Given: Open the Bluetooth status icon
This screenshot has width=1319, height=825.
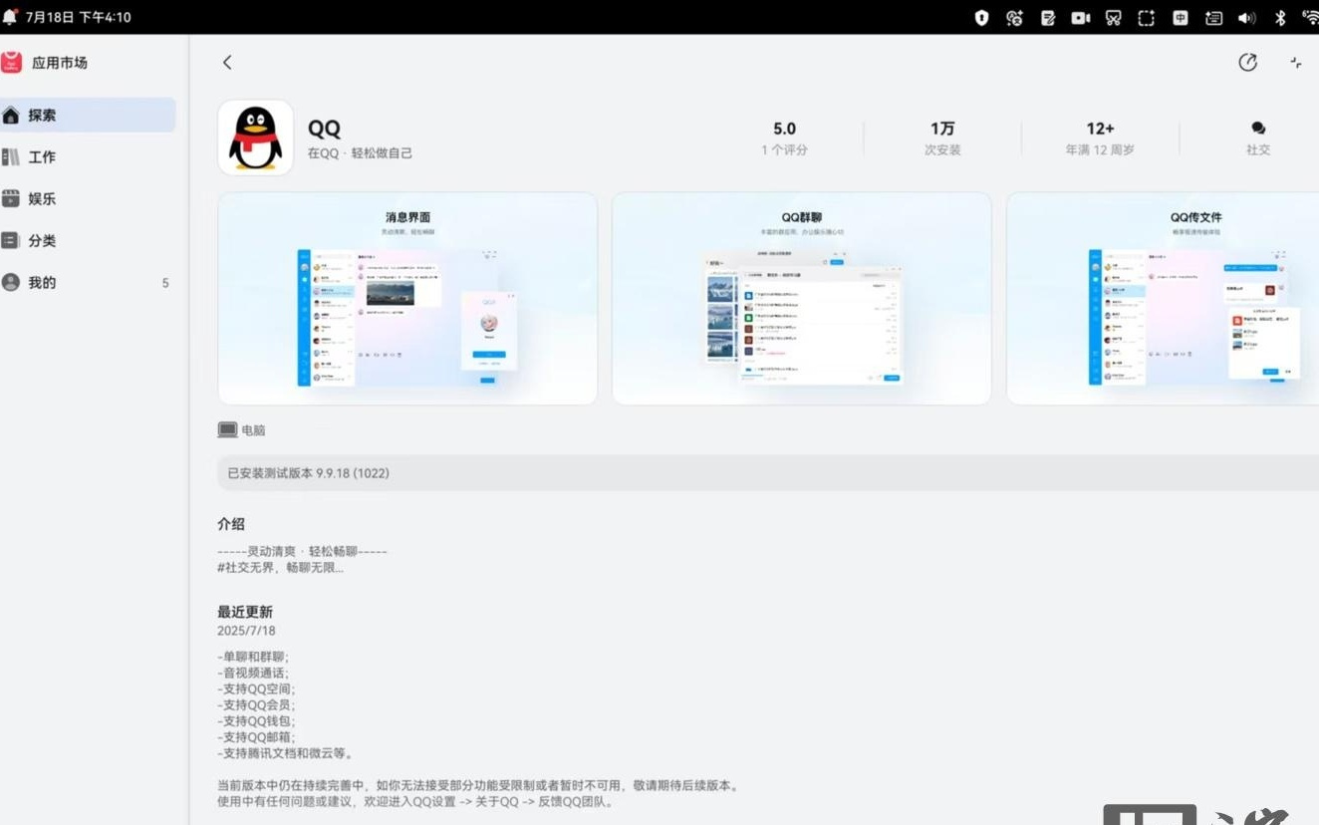Looking at the screenshot, I should point(1281,17).
